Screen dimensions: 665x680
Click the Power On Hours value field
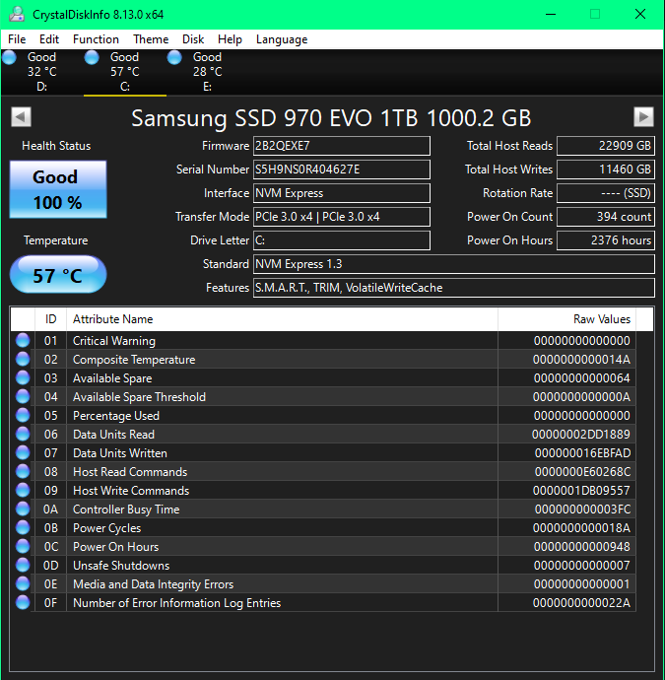pos(606,240)
